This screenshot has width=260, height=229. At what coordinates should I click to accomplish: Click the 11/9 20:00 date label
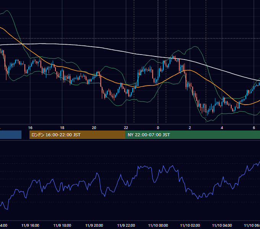[94, 225]
